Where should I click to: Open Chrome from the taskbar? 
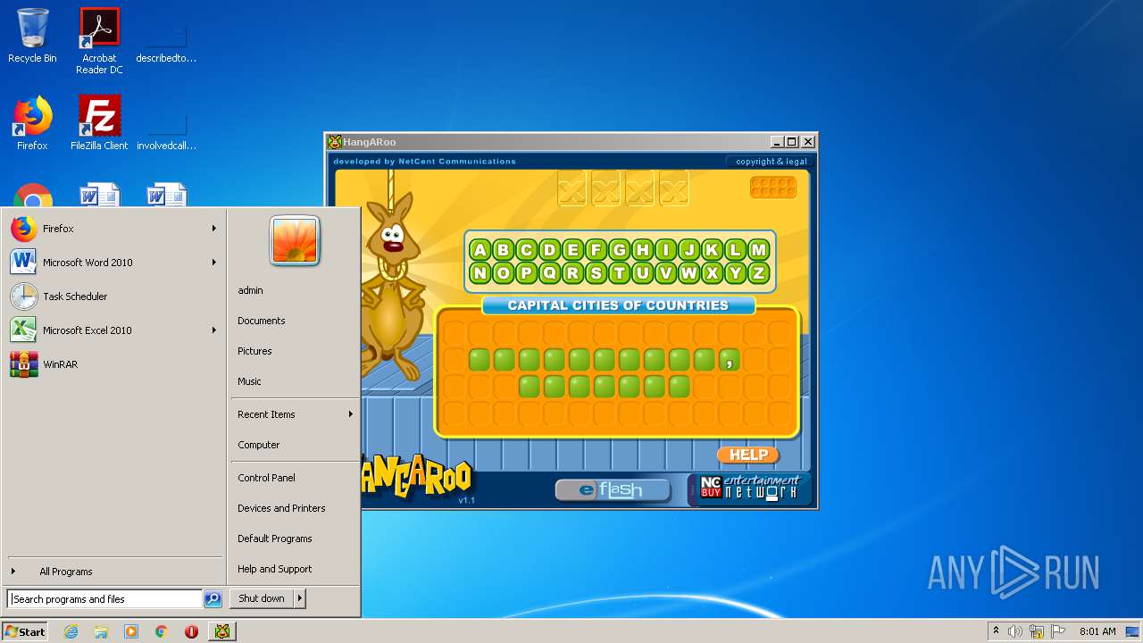tap(161, 631)
